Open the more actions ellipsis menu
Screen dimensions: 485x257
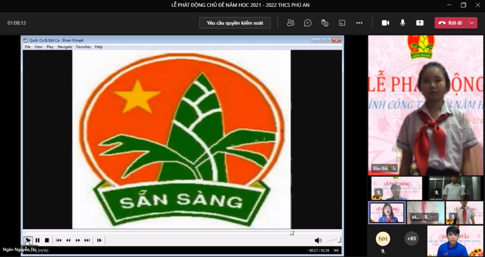pos(359,23)
